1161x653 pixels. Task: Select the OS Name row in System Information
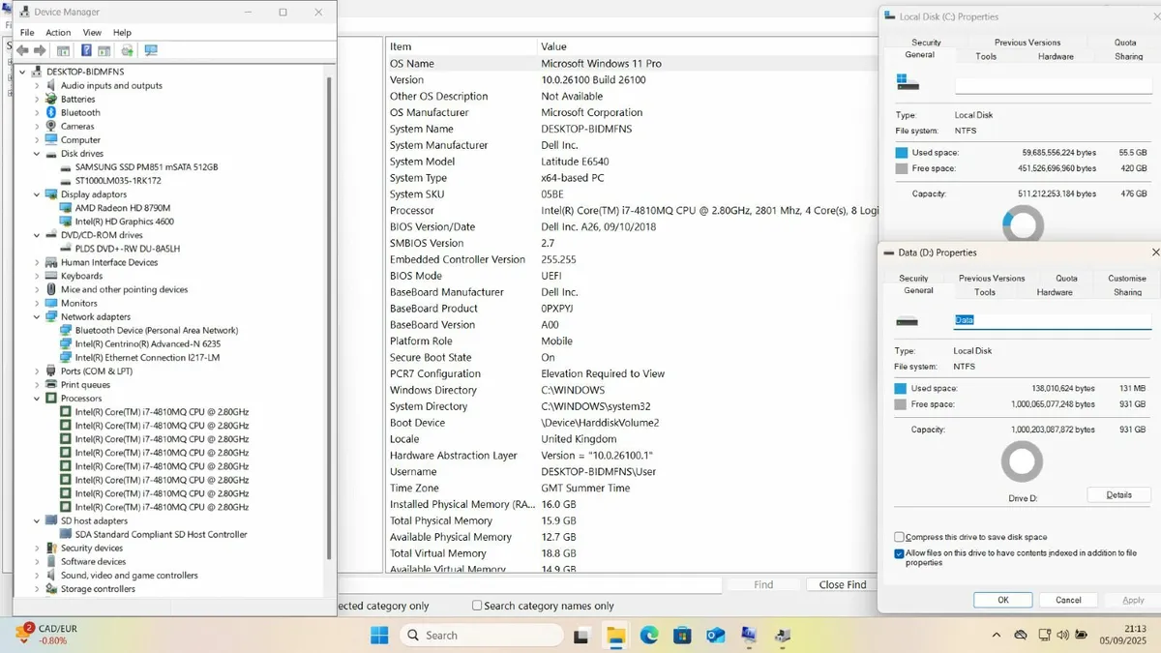point(630,63)
